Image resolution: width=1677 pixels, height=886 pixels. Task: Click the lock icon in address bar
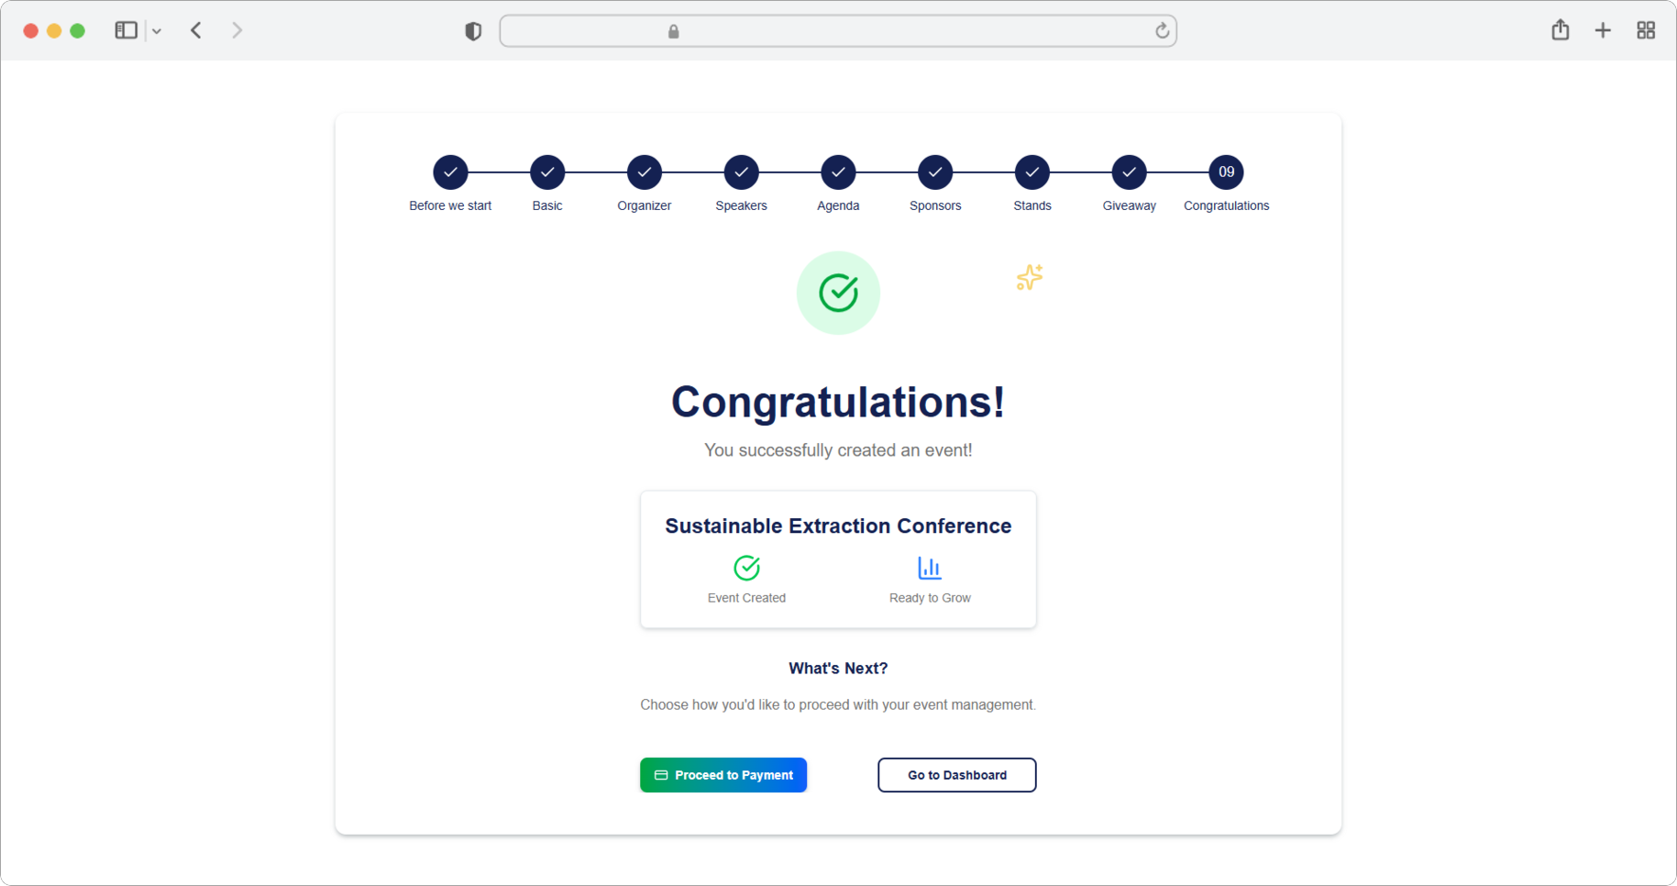click(x=672, y=30)
